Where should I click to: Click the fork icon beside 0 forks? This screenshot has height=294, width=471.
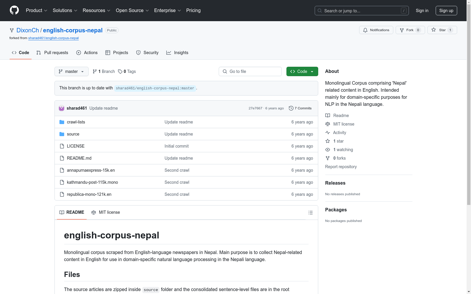pyautogui.click(x=328, y=158)
